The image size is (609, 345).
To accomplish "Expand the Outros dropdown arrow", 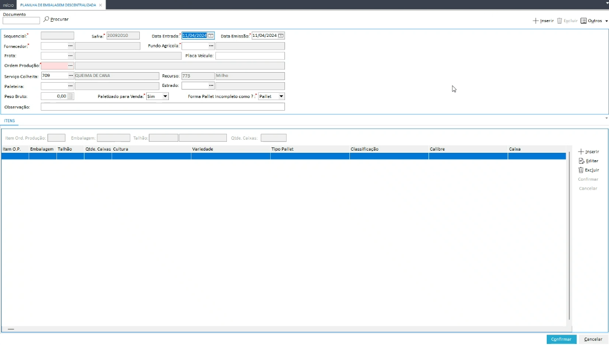I will click(x=606, y=21).
